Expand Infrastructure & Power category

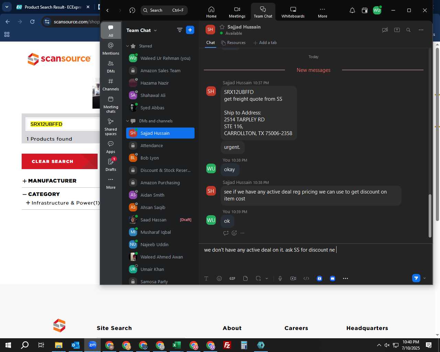[x=63, y=203]
